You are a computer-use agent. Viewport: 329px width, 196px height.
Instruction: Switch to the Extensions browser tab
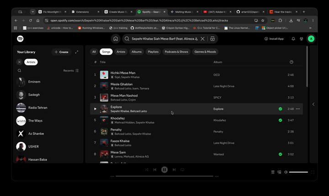point(85,12)
